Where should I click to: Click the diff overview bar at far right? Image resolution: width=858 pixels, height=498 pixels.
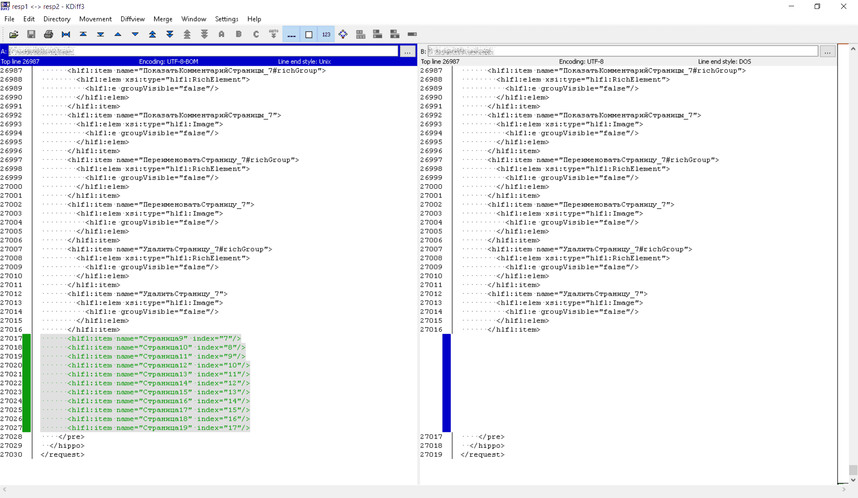843,264
